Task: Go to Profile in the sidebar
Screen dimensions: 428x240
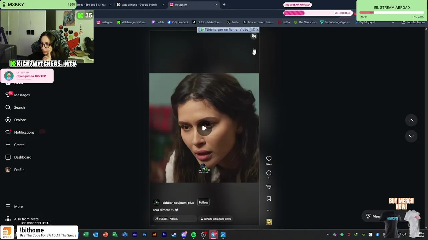Action: (x=15, y=170)
